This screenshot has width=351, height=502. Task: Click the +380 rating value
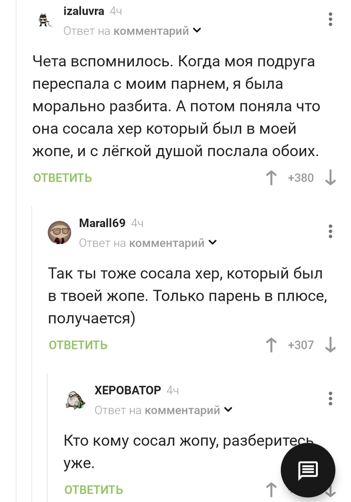301,177
